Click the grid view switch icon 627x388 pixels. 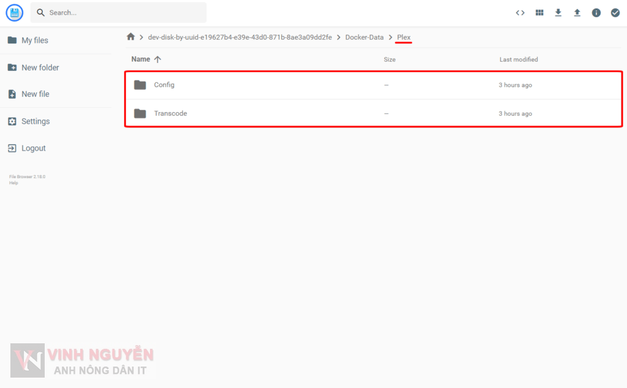pyautogui.click(x=539, y=12)
